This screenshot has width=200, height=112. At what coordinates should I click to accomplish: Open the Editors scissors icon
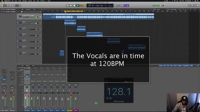pos(20,6)
